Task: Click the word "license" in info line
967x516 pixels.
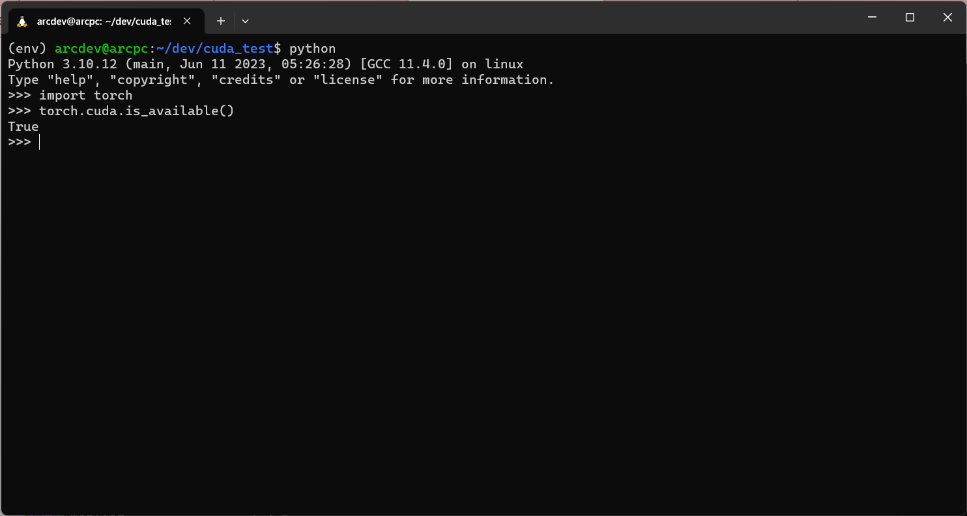Action: coord(352,79)
